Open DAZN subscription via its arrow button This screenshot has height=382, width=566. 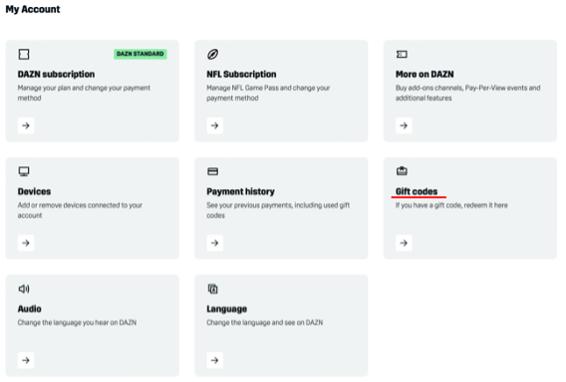(x=26, y=125)
